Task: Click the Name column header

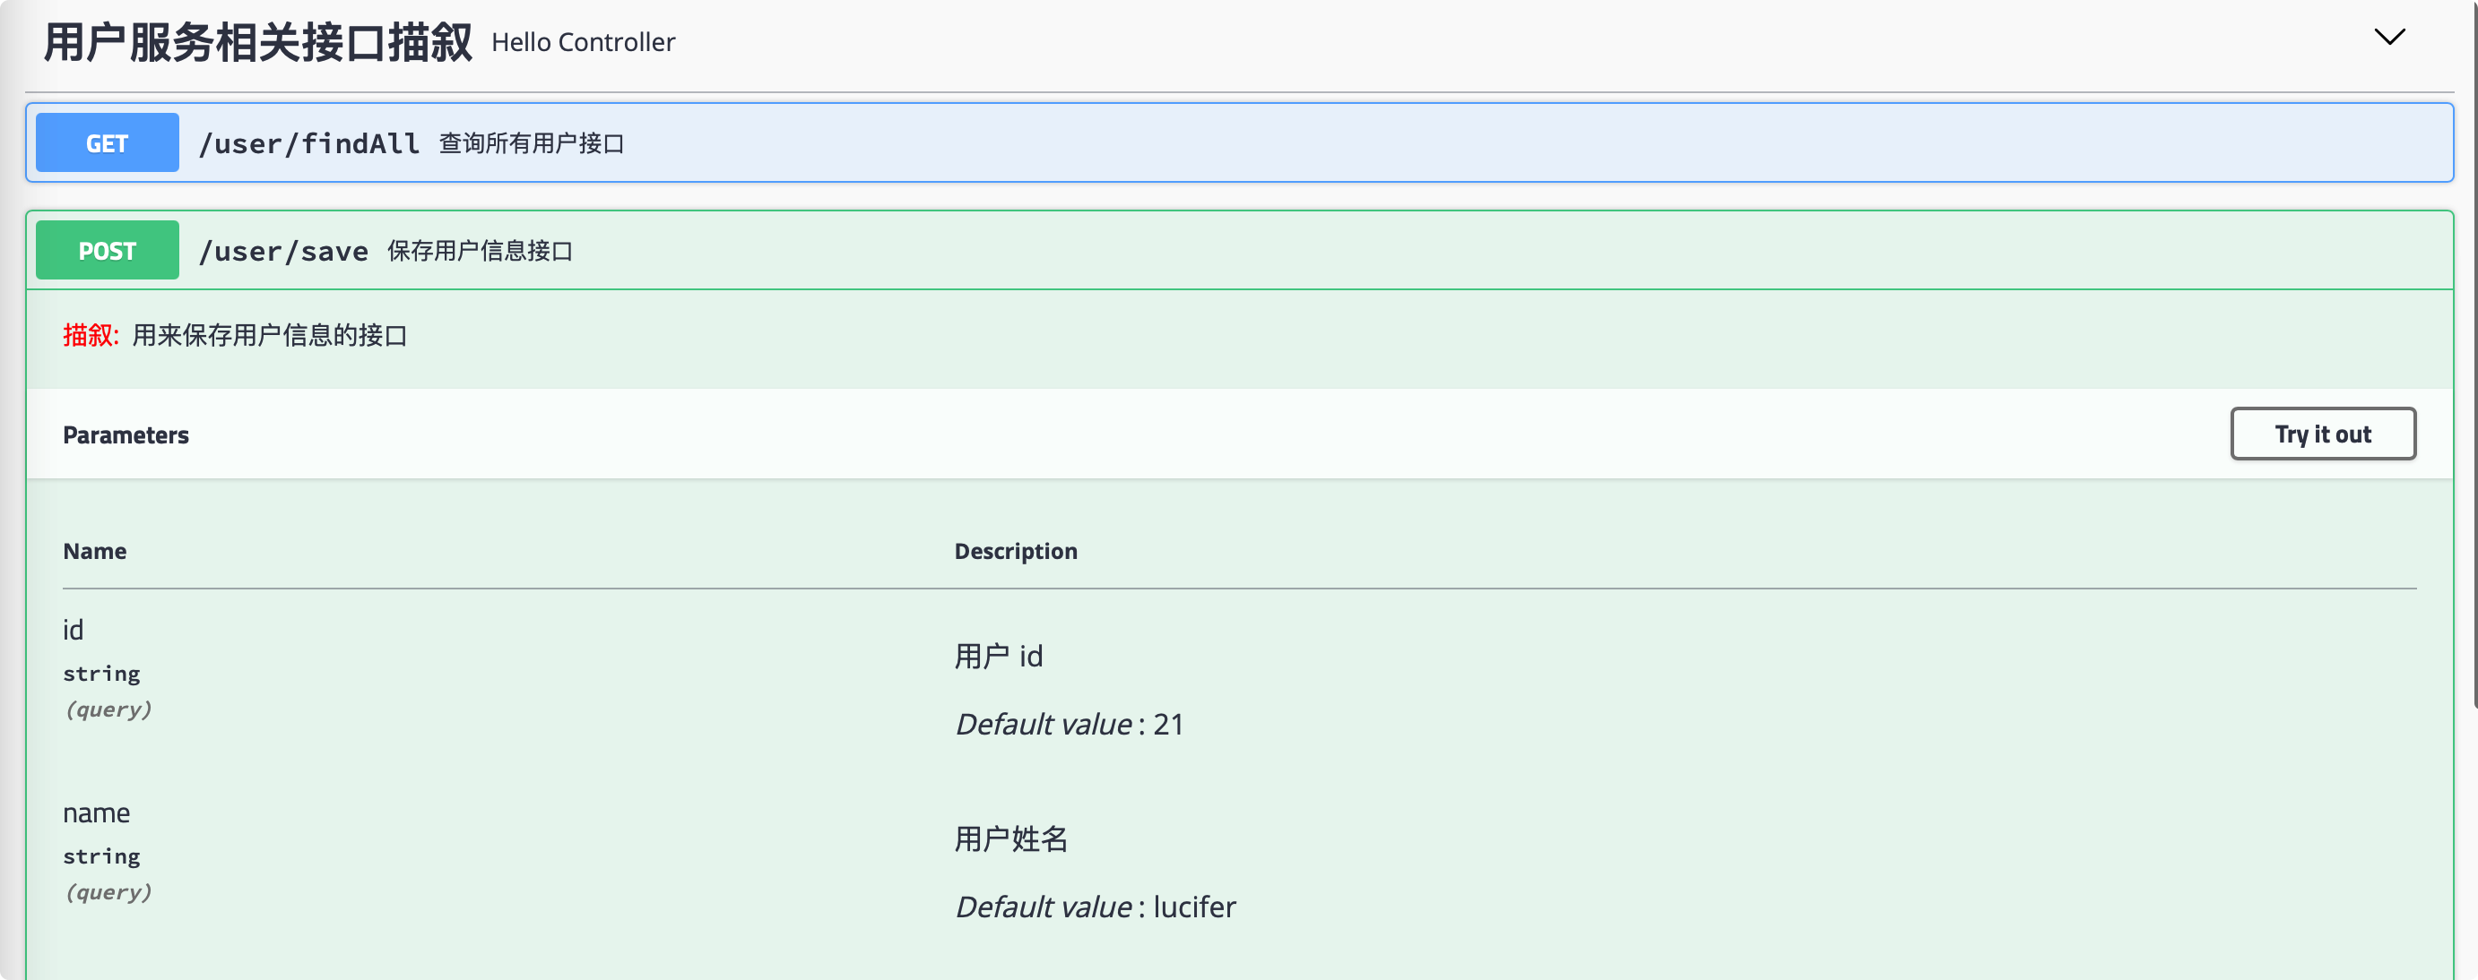Action: pyautogui.click(x=94, y=552)
